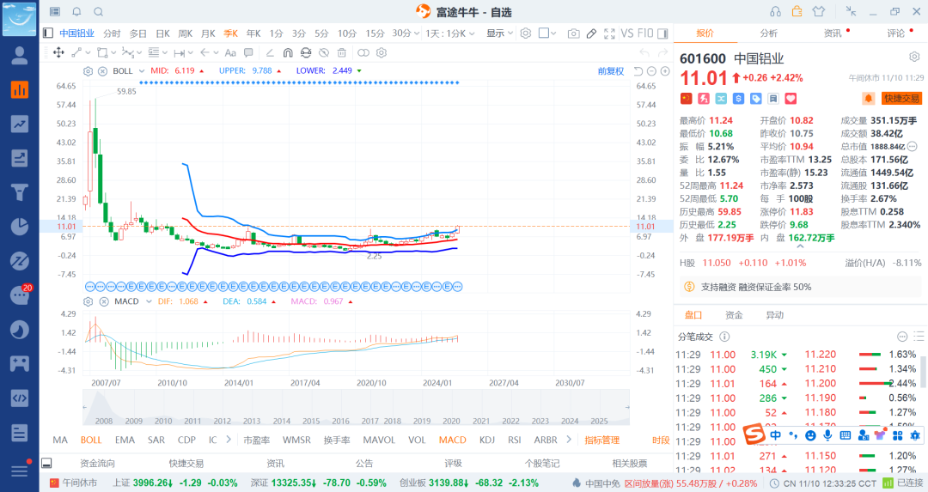Select the text annotation Aa tool
This screenshot has width=928, height=492.
pyautogui.click(x=230, y=52)
